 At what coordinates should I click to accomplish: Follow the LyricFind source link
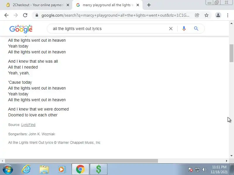(x=28, y=125)
